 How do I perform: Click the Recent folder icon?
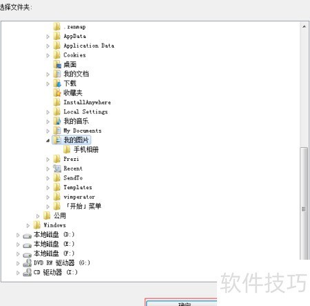pyautogui.click(x=57, y=169)
